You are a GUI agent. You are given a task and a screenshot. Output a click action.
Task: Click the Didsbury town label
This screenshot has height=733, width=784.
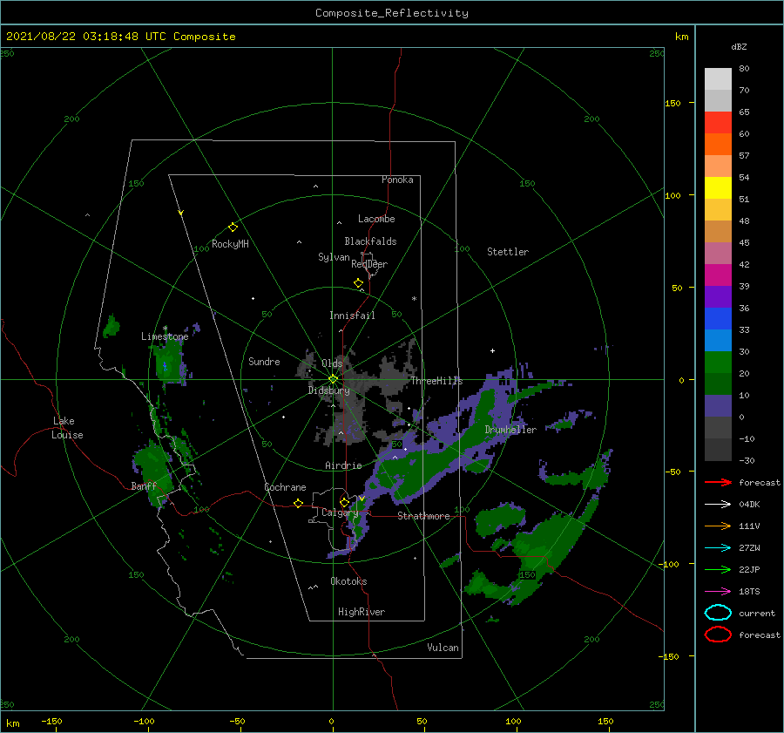pos(329,390)
